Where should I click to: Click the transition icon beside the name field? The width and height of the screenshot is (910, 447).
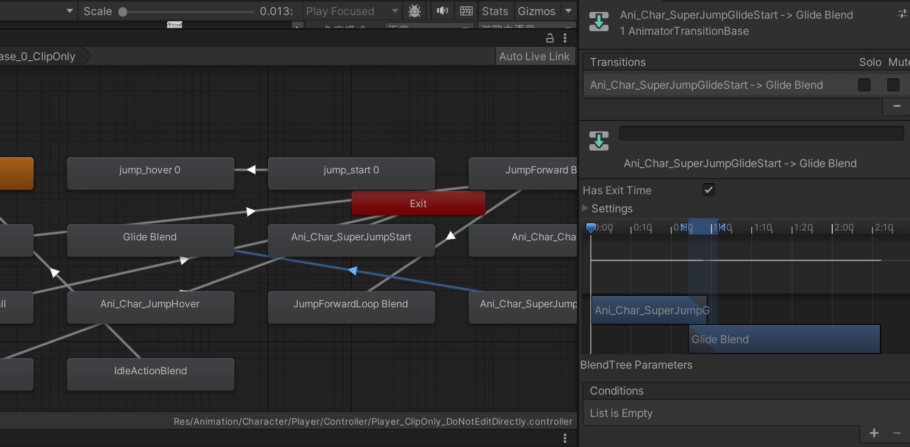click(x=599, y=141)
